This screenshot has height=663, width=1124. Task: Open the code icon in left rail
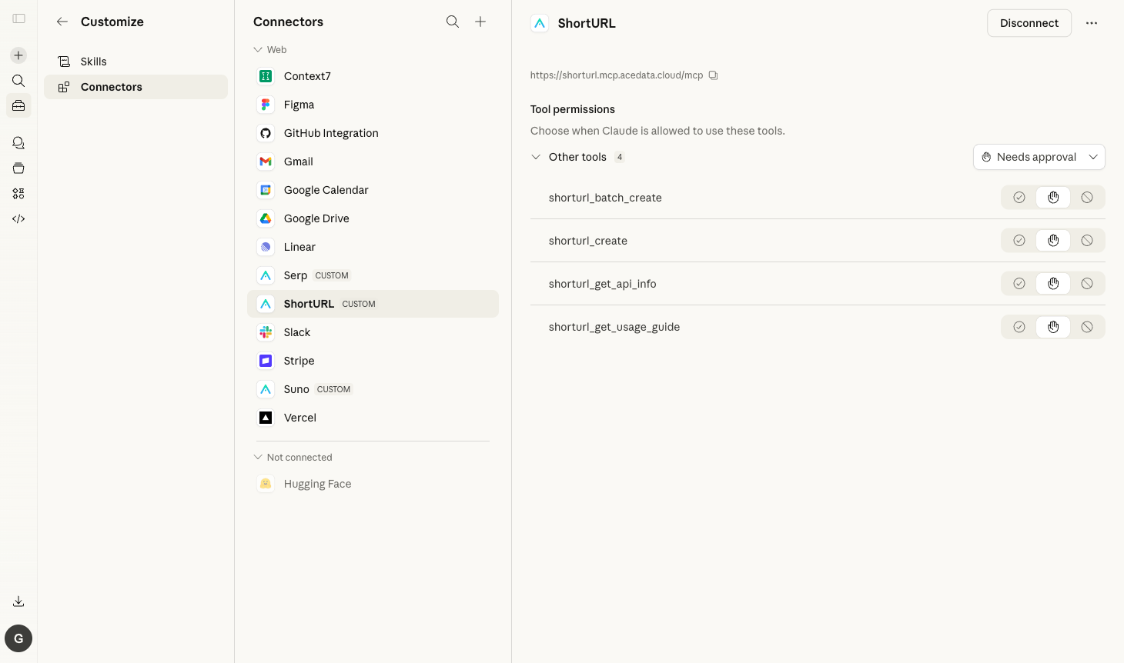pyautogui.click(x=18, y=219)
